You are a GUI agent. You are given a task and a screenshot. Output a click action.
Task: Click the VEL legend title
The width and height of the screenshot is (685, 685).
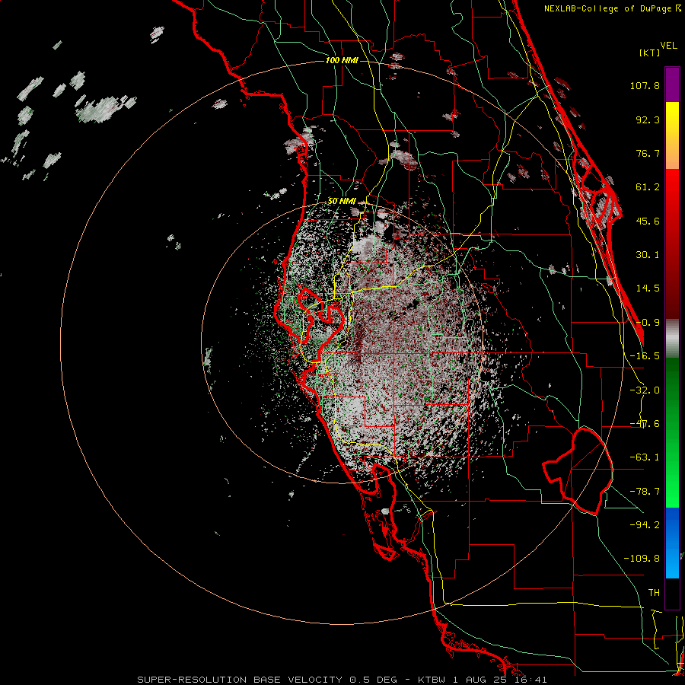click(668, 45)
